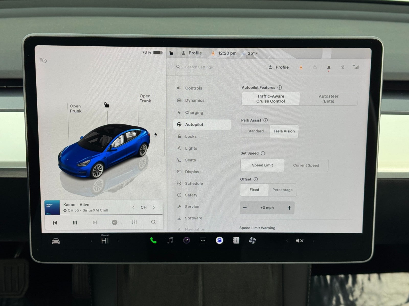The image size is (409, 306).
Task: Go to next channel with right chevron
Action: coord(154,207)
